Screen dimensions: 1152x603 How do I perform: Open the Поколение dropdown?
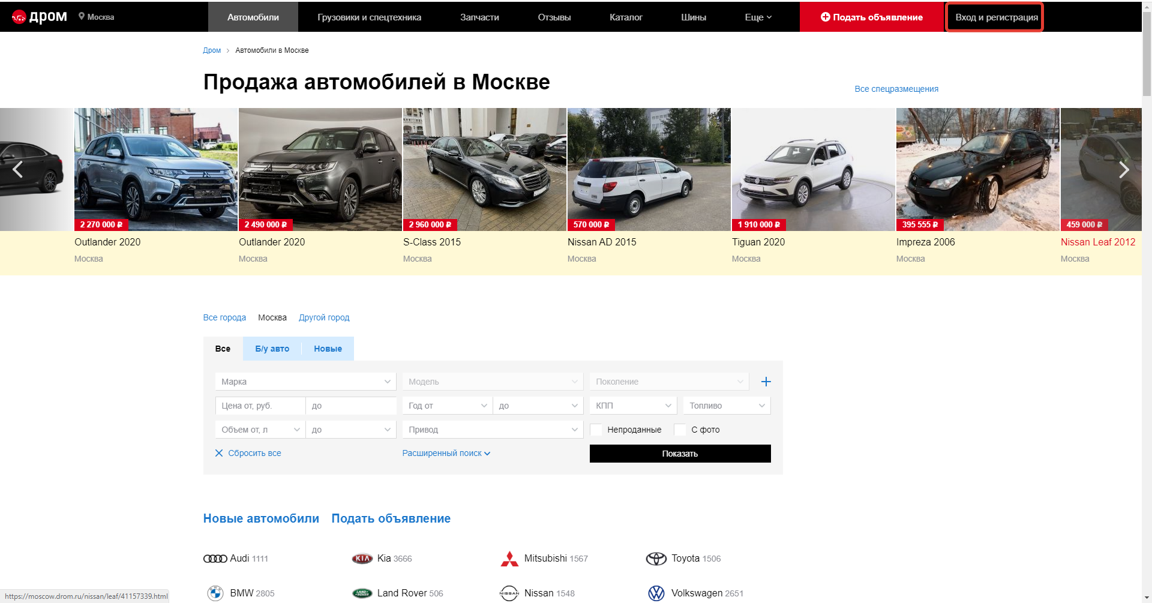[x=669, y=382]
